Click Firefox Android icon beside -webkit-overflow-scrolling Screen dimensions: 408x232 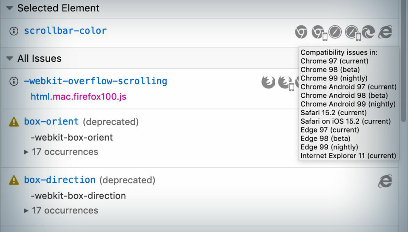tap(286, 83)
